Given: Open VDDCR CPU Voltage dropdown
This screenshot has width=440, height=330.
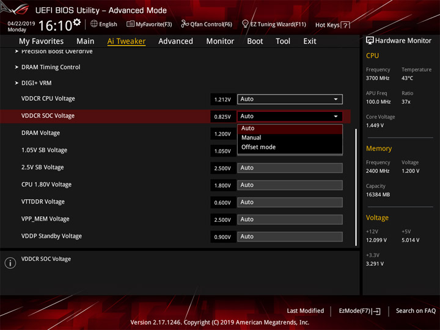Looking at the screenshot, I should 290,99.
